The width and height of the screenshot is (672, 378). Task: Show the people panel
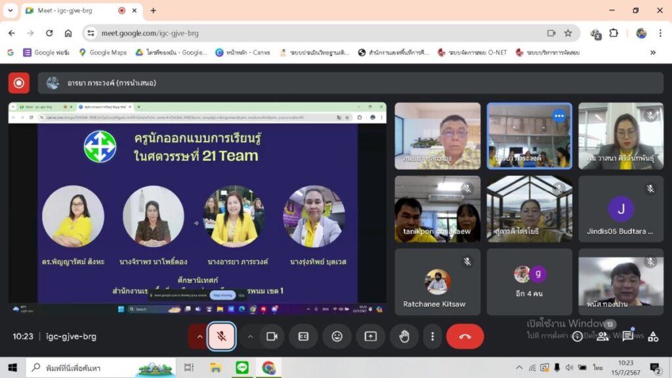pos(602,337)
